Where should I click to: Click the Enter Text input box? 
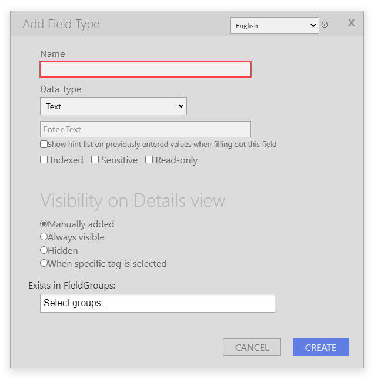click(145, 129)
